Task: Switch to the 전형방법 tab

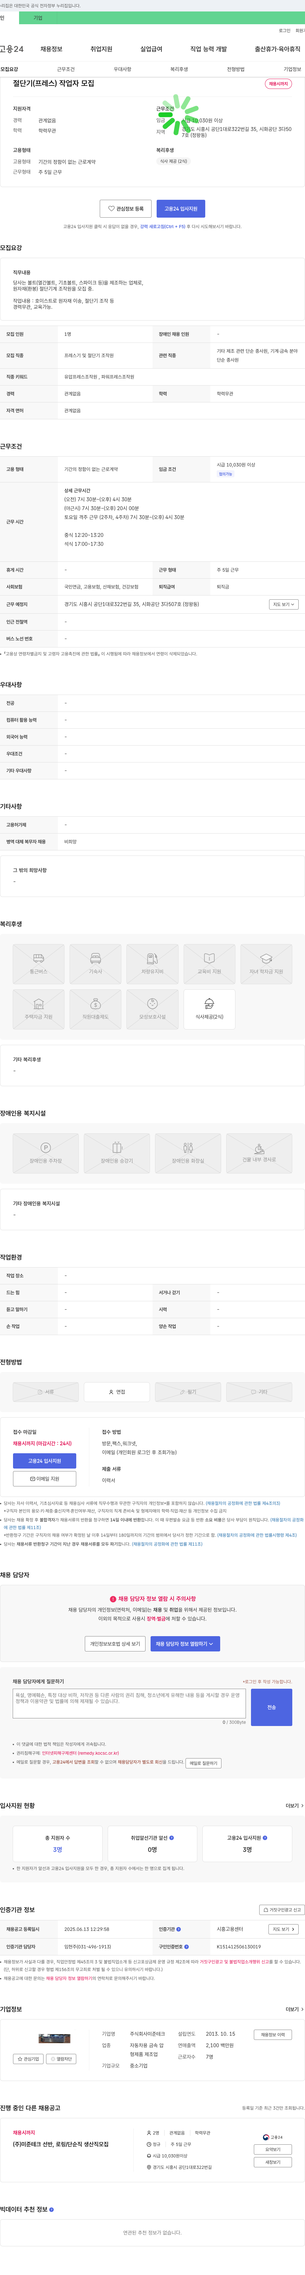Action: click(235, 69)
